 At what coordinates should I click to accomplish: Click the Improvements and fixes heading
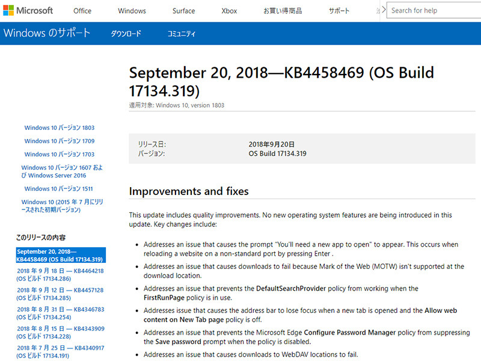[189, 191]
